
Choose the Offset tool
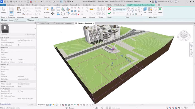click(x=58, y=9)
